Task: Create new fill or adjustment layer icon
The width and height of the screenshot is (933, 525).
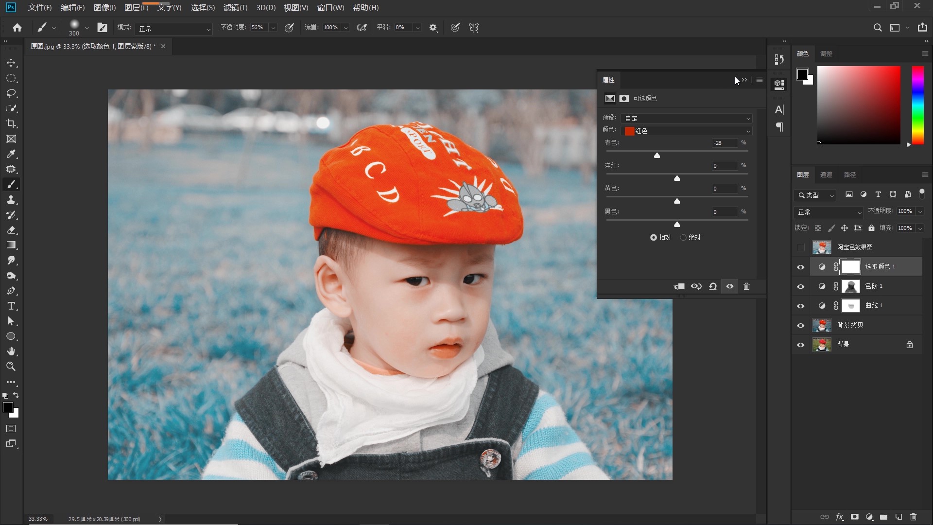Action: click(869, 517)
